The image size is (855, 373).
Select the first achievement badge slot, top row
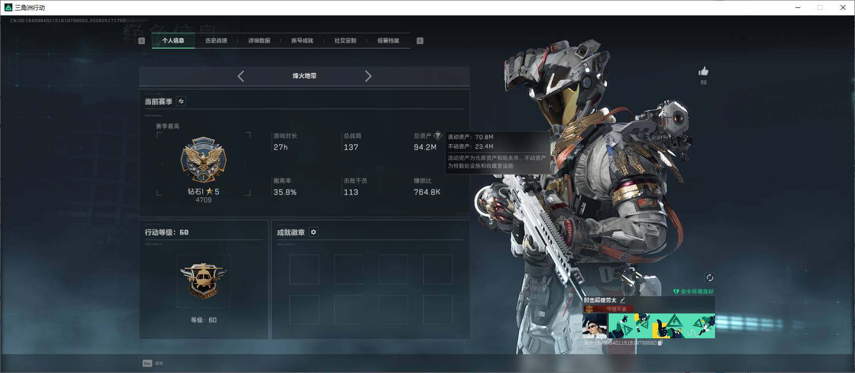(304, 269)
